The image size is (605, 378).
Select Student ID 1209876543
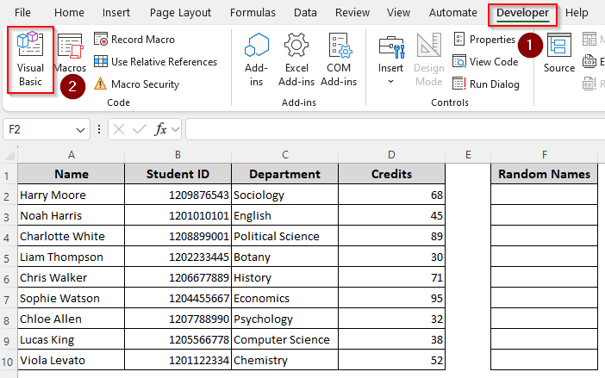[178, 195]
